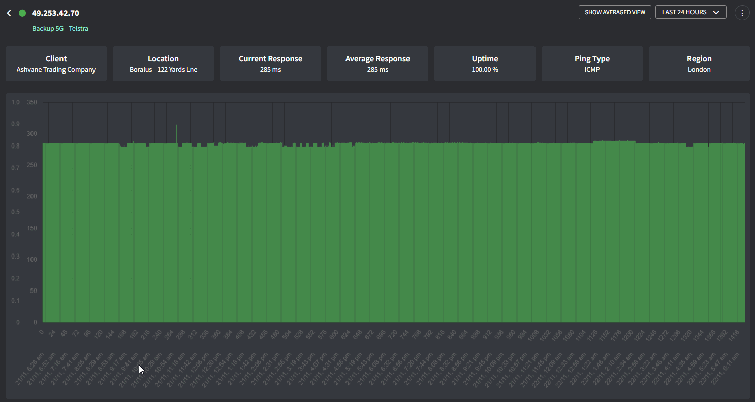Click the 350 label on the y-axis
755x402 pixels.
click(32, 102)
